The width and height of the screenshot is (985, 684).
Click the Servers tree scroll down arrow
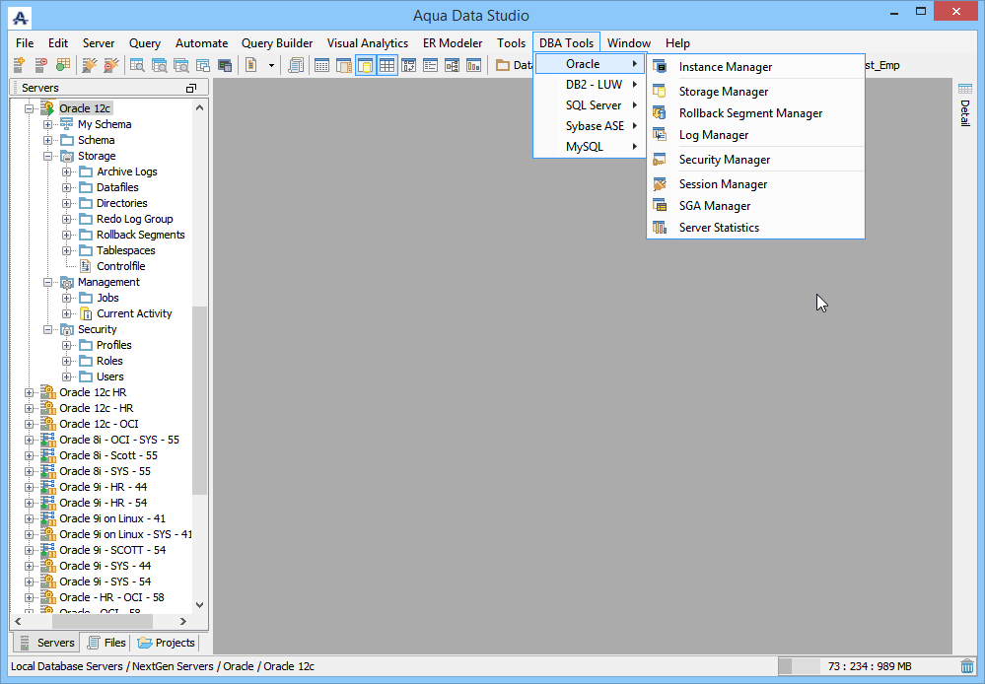(x=200, y=605)
